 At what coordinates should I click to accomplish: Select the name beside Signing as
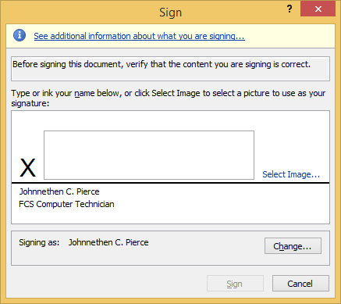pos(108,242)
